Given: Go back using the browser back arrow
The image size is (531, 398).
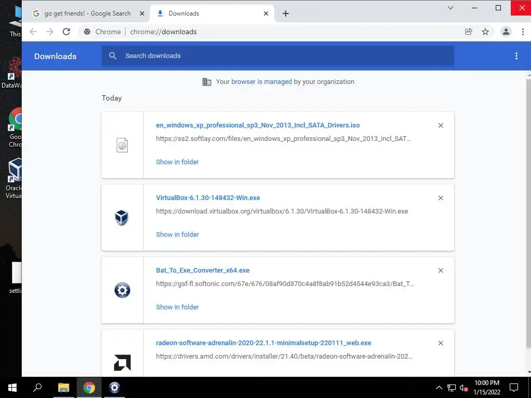Looking at the screenshot, I should click(33, 32).
